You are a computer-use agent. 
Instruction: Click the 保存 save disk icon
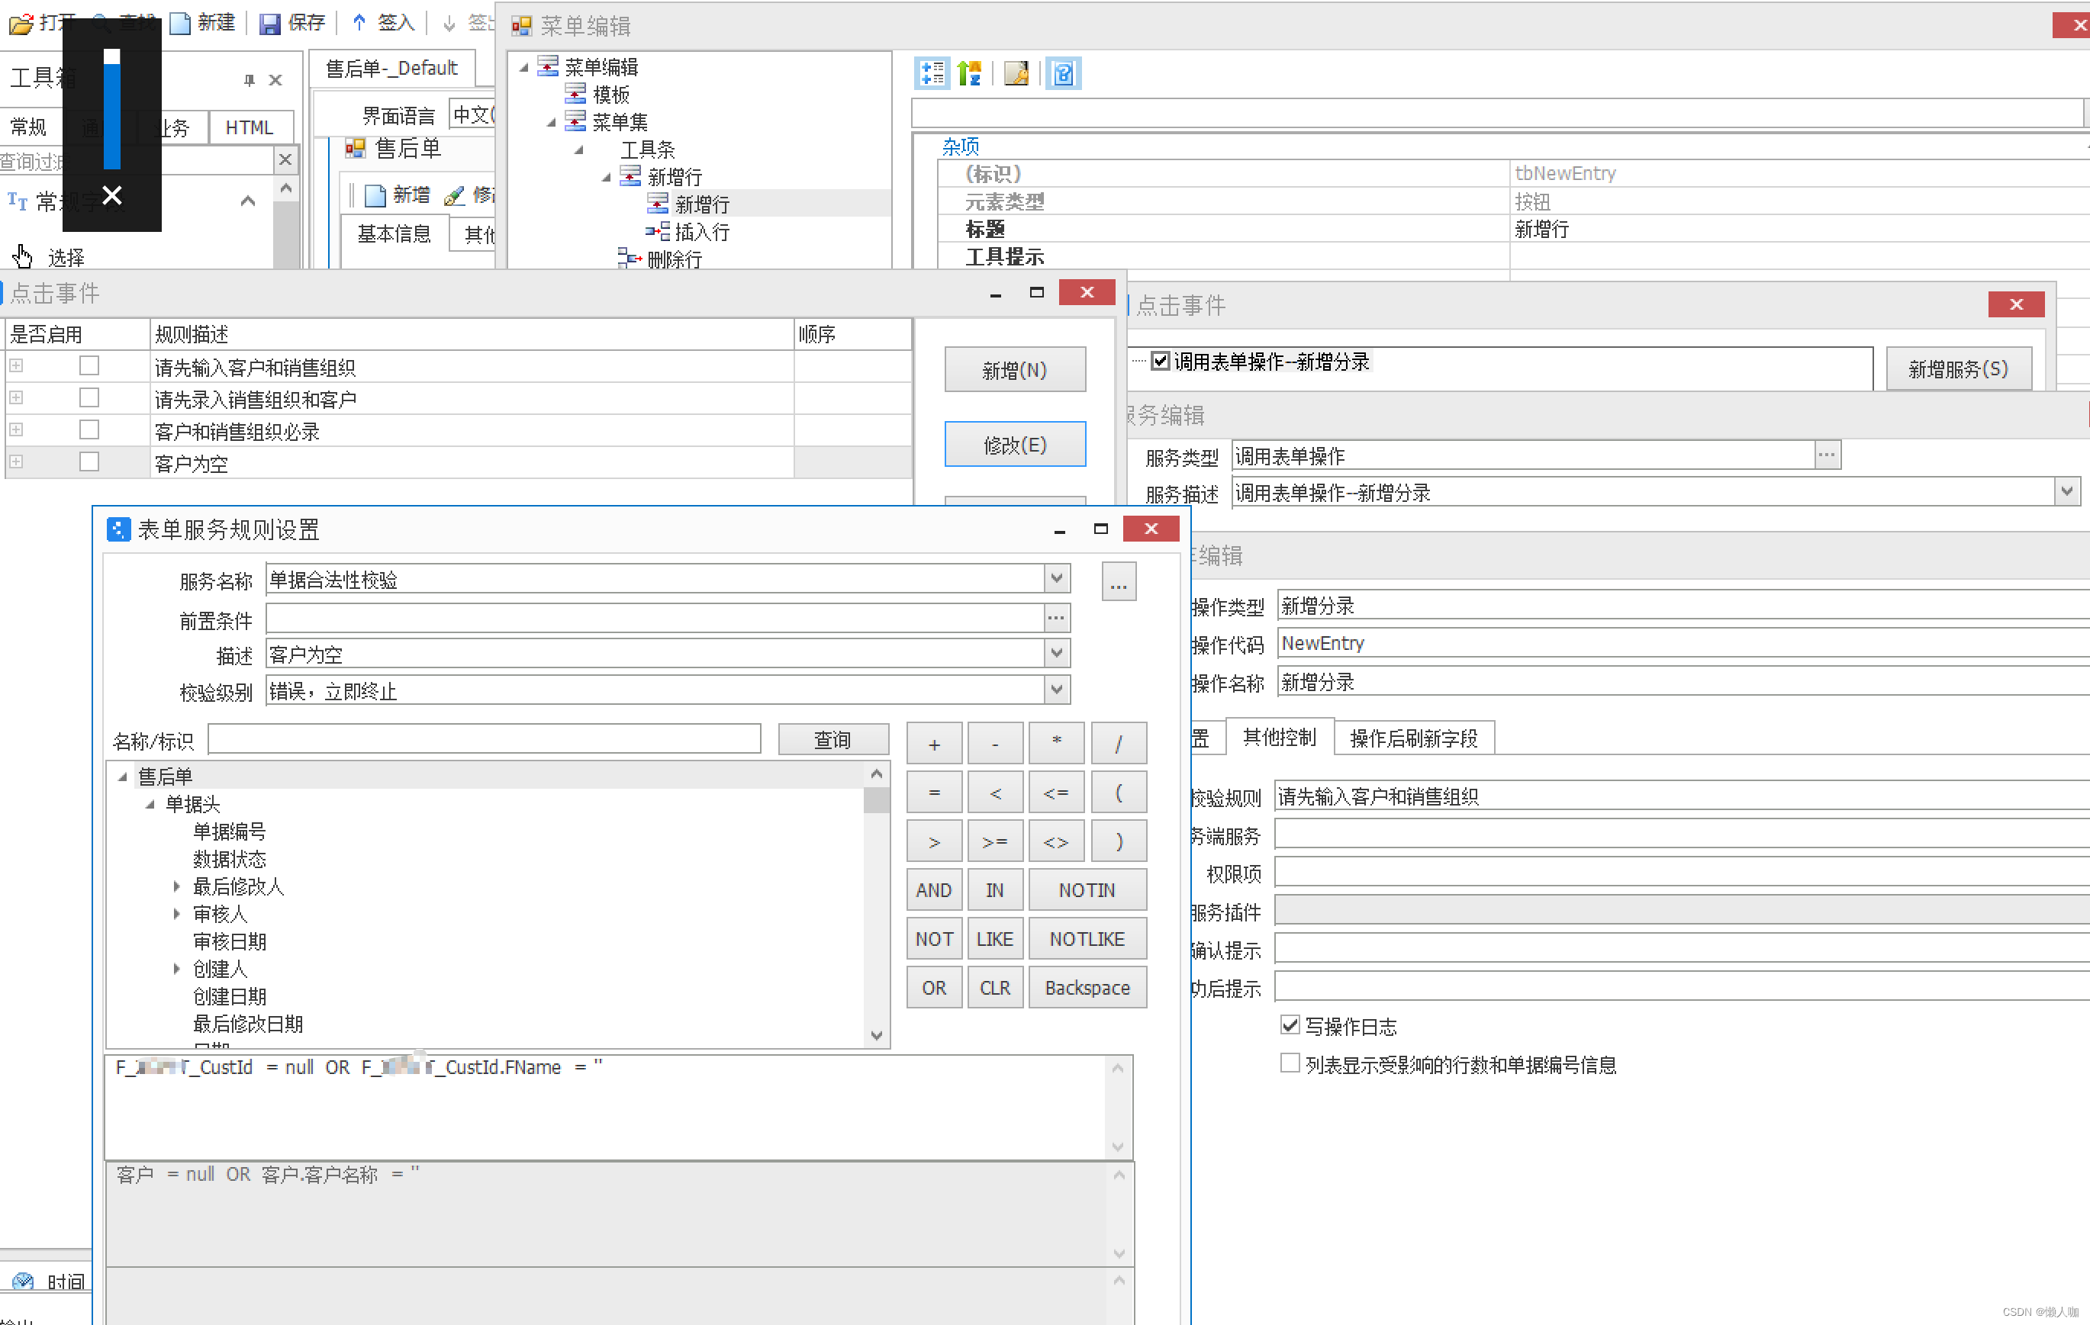pyautogui.click(x=269, y=24)
